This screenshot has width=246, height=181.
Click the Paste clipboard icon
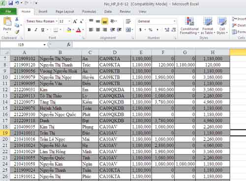point(7,21)
